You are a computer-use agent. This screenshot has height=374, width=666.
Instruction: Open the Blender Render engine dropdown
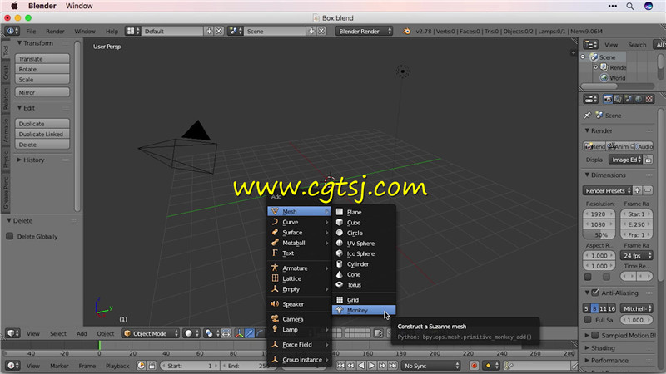click(364, 31)
